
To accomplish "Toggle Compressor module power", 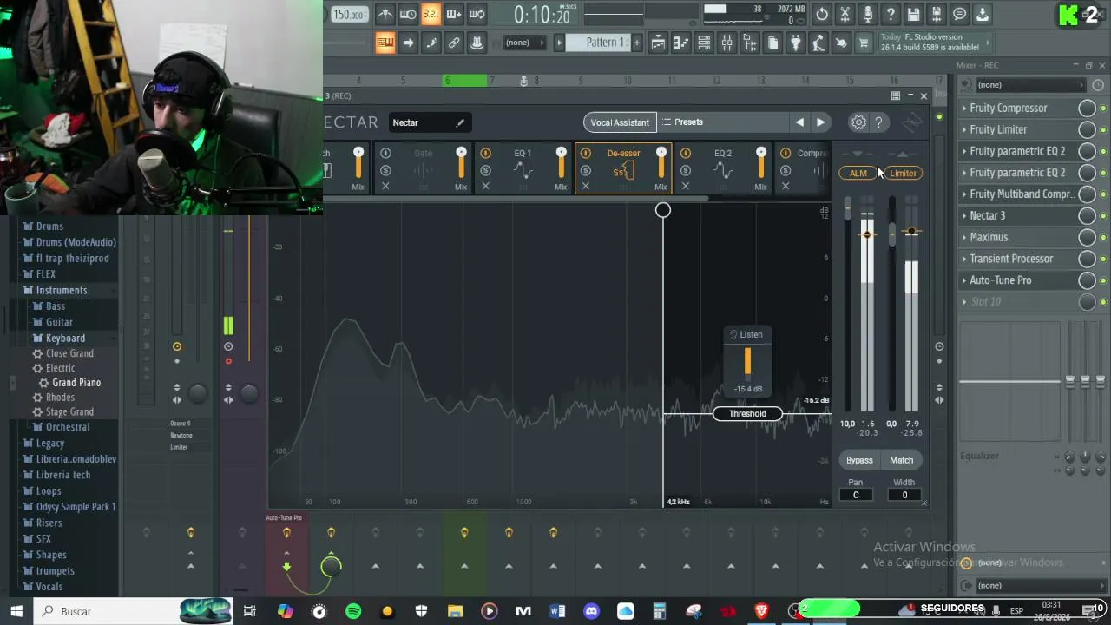I will click(786, 154).
